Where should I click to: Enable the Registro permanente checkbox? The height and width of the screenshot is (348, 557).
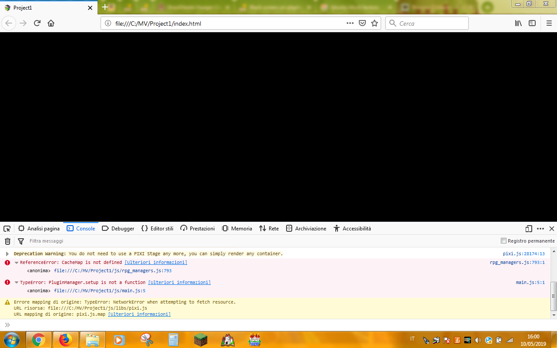(x=504, y=241)
